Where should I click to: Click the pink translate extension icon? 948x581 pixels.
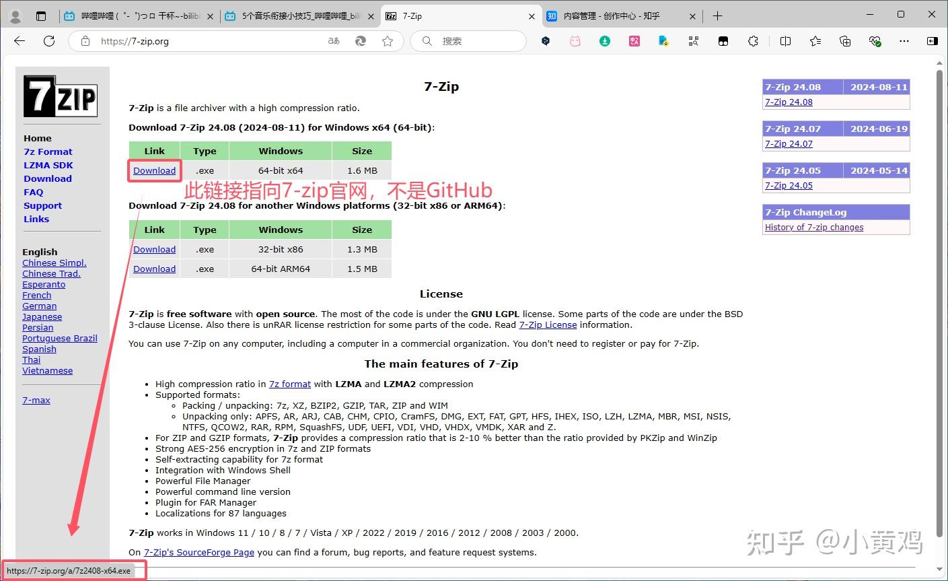(x=634, y=41)
